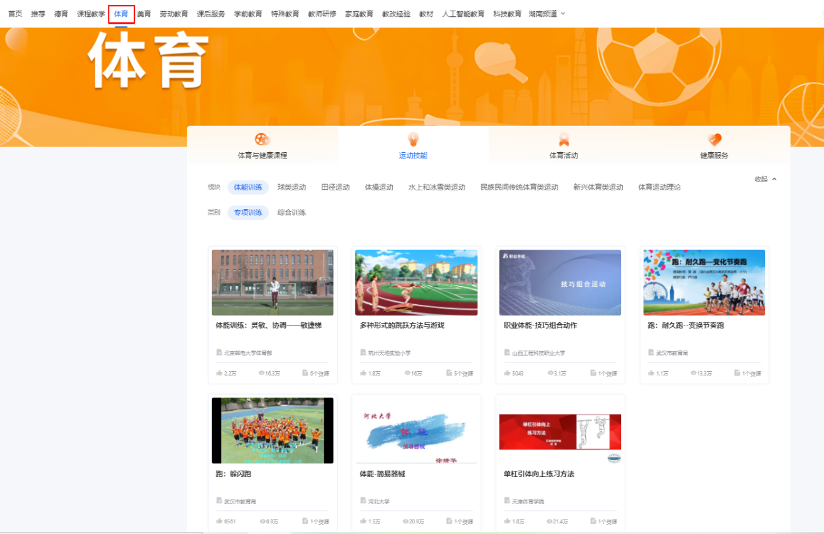This screenshot has width=824, height=534.
Task: Click publisher icon next to 杭州天地实验小学
Action: coord(363,352)
